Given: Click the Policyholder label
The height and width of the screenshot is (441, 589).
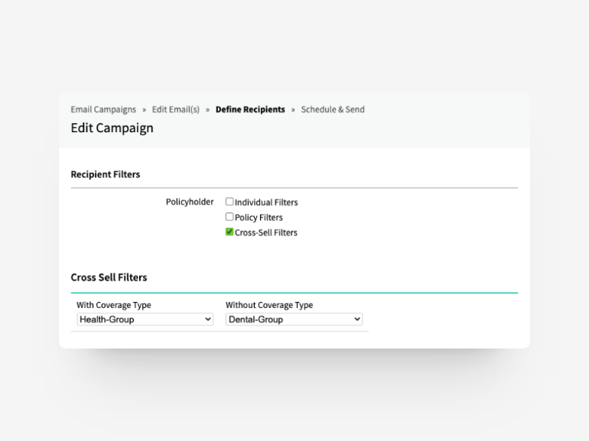Looking at the screenshot, I should [190, 202].
